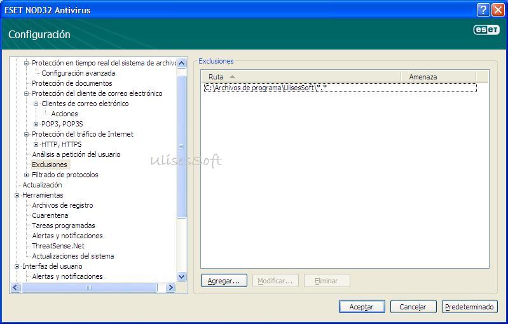Click the Eliminar button

(327, 281)
